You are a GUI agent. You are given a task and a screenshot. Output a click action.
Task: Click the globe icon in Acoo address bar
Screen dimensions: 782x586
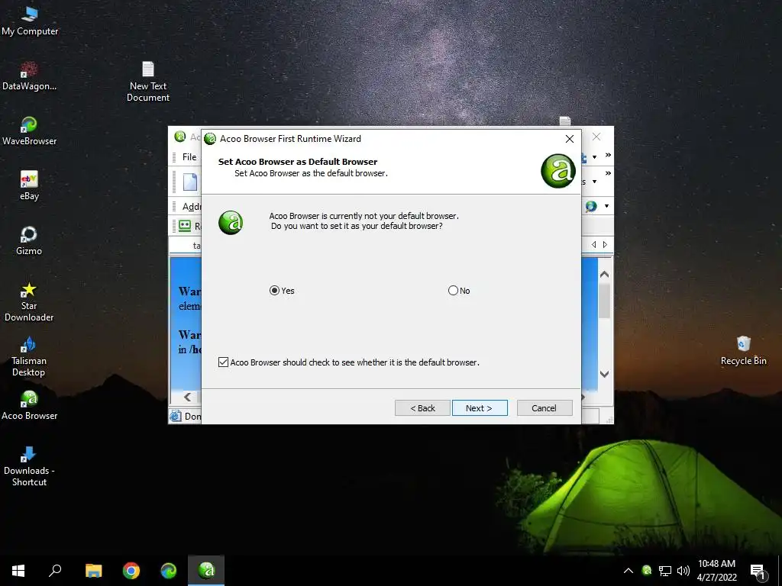[x=591, y=206]
